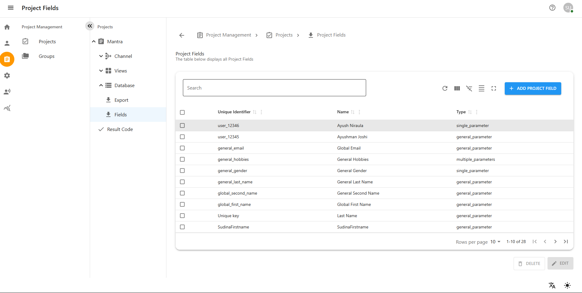Expand the table to fullscreen
This screenshot has width=582, height=293.
click(494, 88)
